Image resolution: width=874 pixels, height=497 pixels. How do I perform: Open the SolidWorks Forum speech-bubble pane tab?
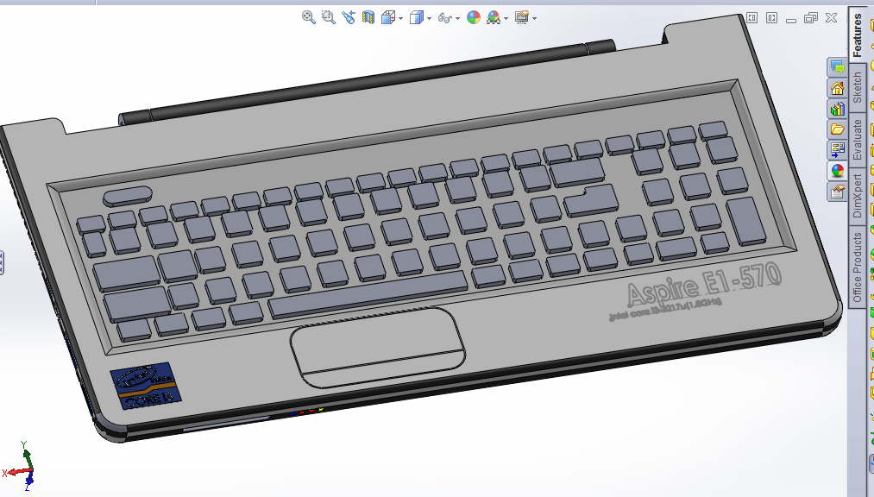[x=837, y=67]
